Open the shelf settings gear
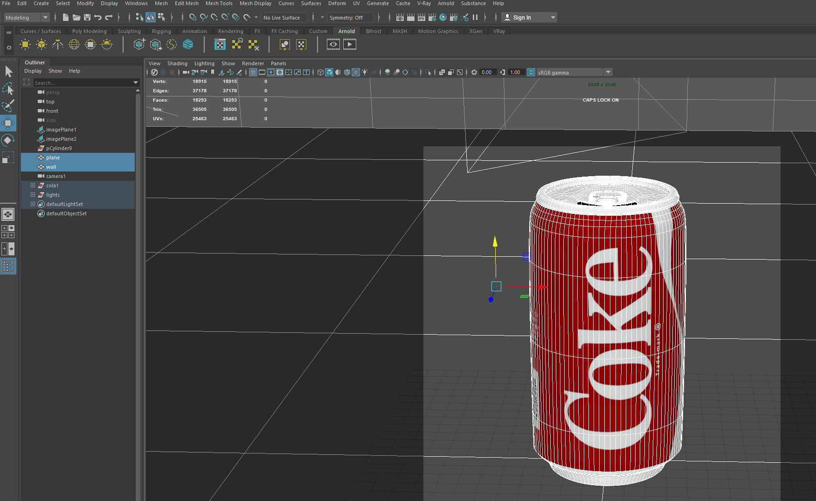The height and width of the screenshot is (501, 816). (x=9, y=48)
